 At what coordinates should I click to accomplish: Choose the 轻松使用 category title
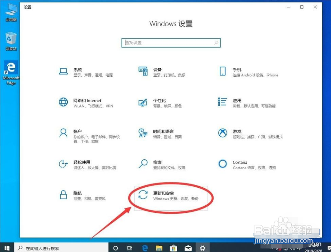tap(82, 162)
